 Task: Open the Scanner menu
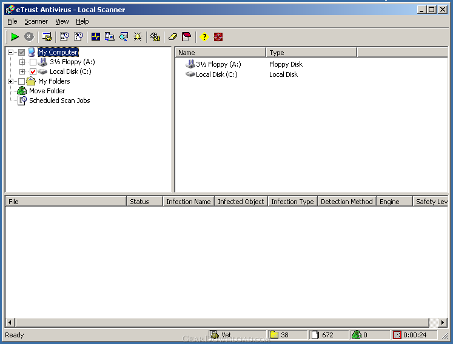click(x=36, y=21)
